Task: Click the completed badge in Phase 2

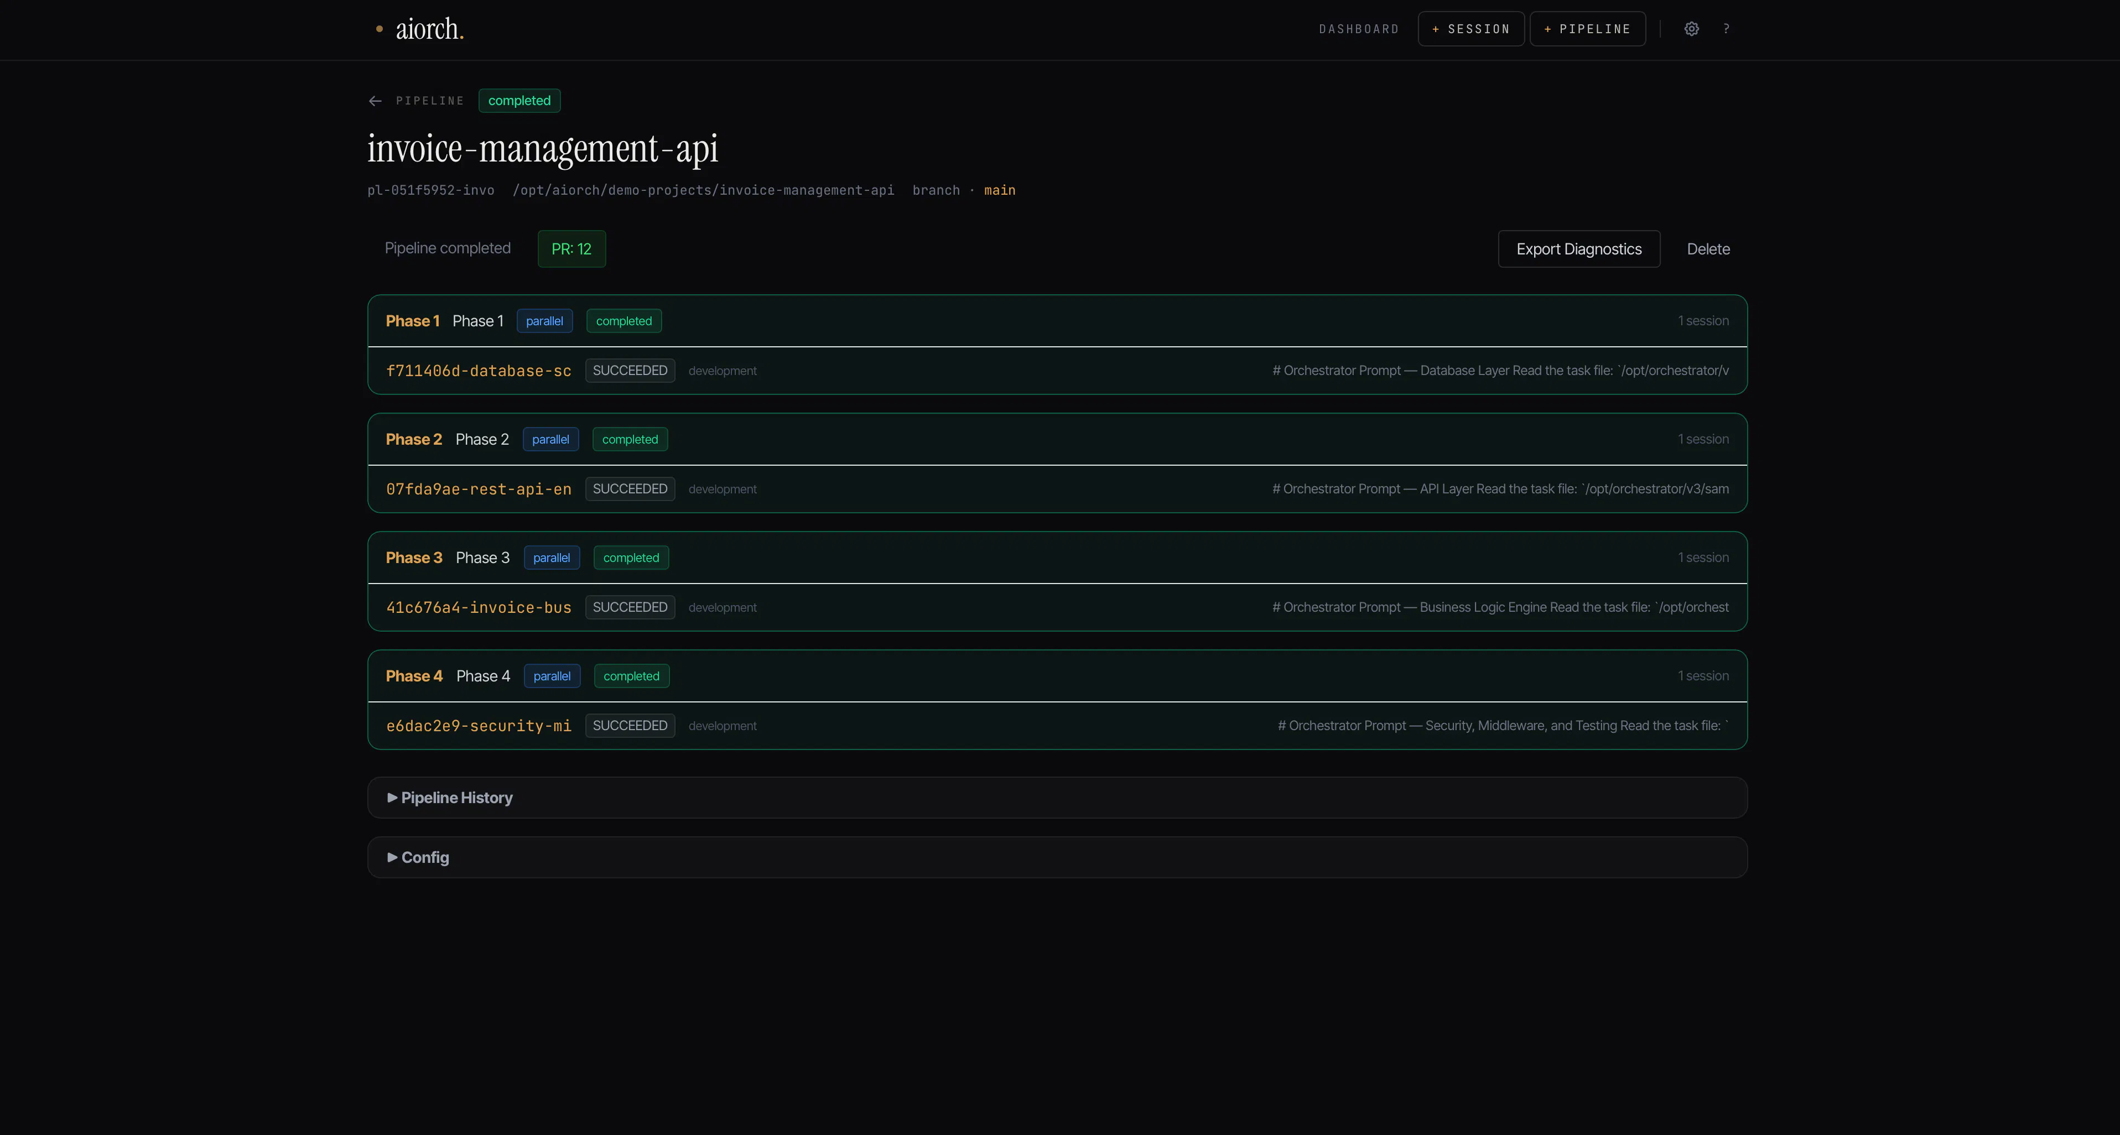Action: point(630,440)
